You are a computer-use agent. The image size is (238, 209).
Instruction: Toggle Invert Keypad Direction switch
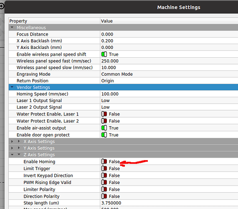[x=104, y=176]
